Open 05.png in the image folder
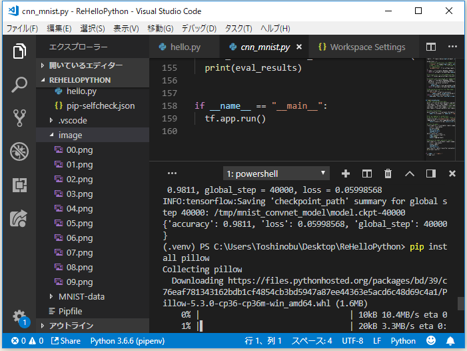 click(93, 223)
